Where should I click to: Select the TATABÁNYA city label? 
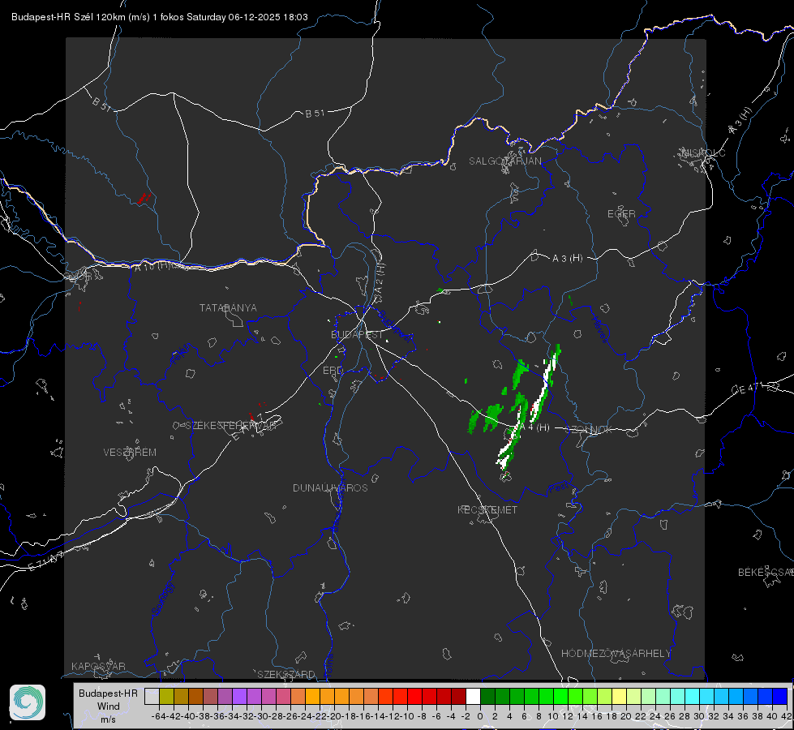(x=228, y=308)
